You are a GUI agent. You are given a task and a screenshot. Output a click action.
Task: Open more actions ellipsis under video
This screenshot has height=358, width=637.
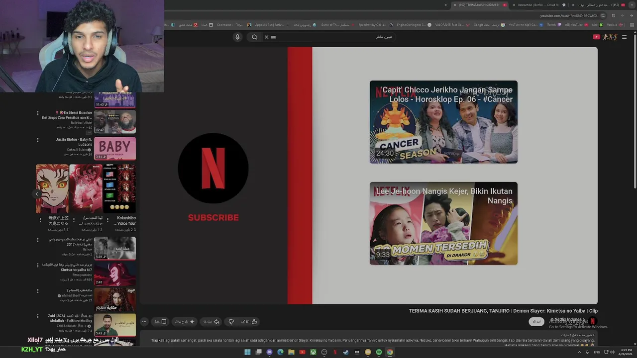coord(144,322)
